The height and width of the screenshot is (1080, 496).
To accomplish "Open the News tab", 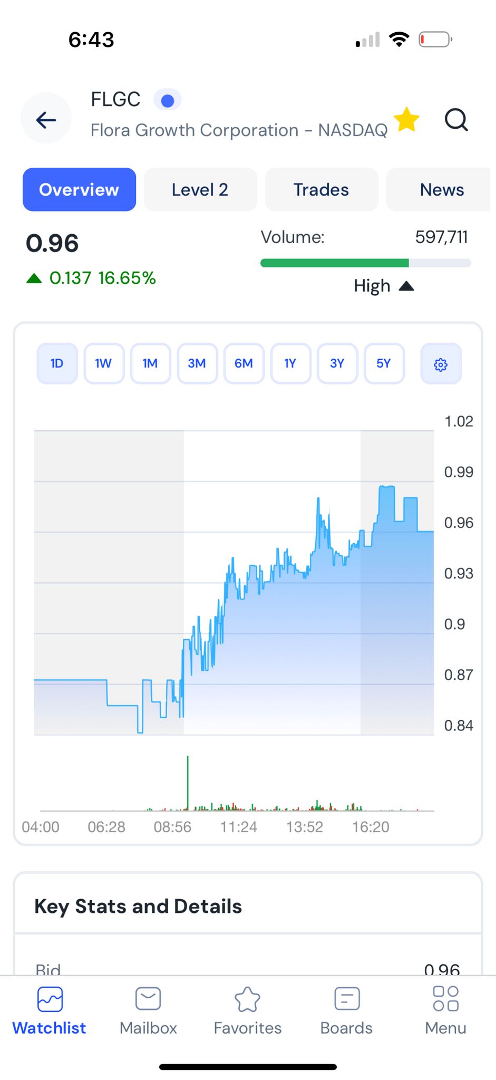I will click(441, 190).
